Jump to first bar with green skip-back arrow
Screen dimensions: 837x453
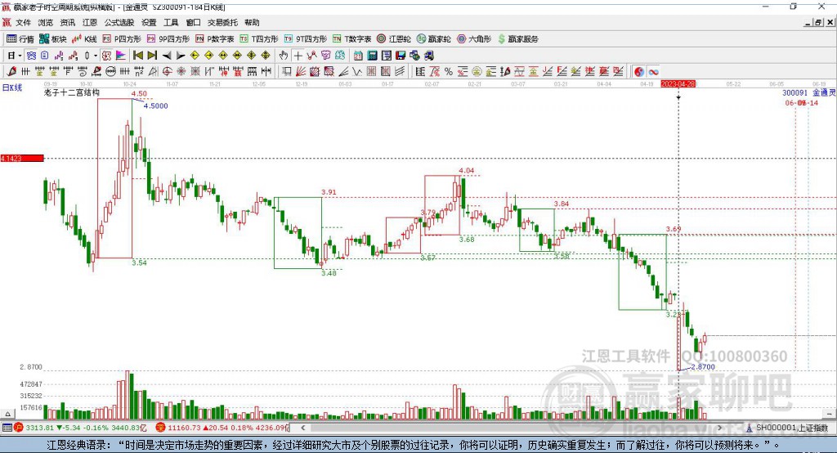pyautogui.click(x=137, y=56)
